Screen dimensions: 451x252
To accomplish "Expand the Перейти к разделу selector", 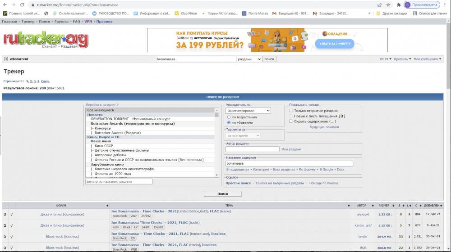I will pos(102,105).
